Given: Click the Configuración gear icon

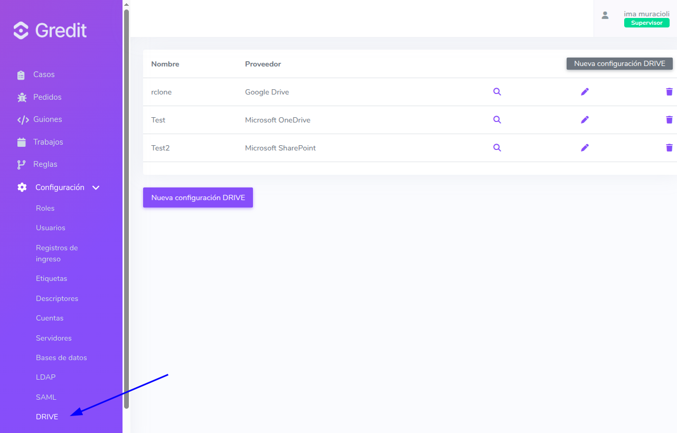Looking at the screenshot, I should [22, 187].
